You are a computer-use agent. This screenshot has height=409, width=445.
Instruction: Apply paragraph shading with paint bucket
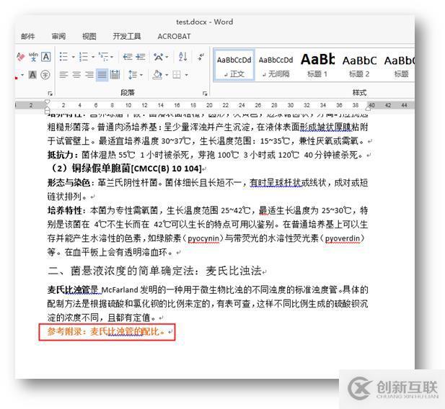(x=157, y=75)
